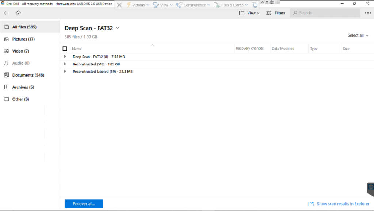Go back using the back arrow
The height and width of the screenshot is (211, 374).
point(6,13)
